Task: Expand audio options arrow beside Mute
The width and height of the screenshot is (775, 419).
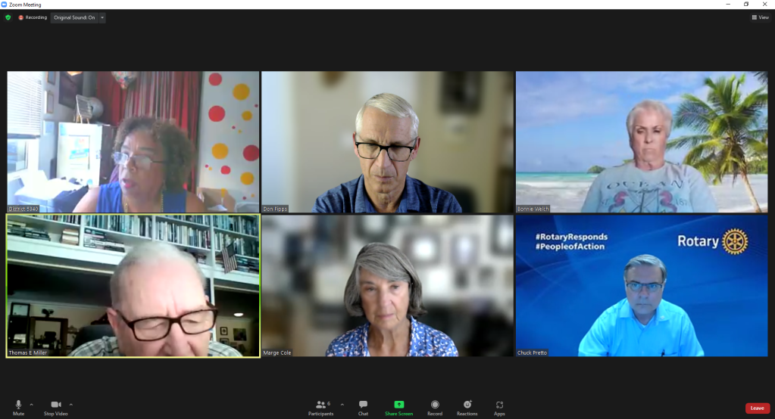Action: (31, 405)
